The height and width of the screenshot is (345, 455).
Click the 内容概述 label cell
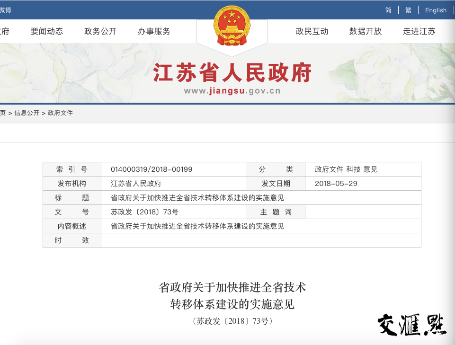(72, 226)
